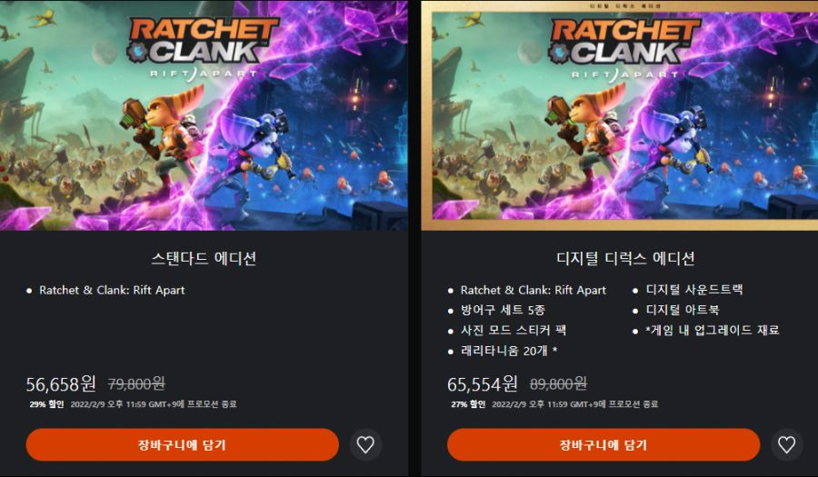Click the crossed-out 79,800원 original price

click(136, 384)
